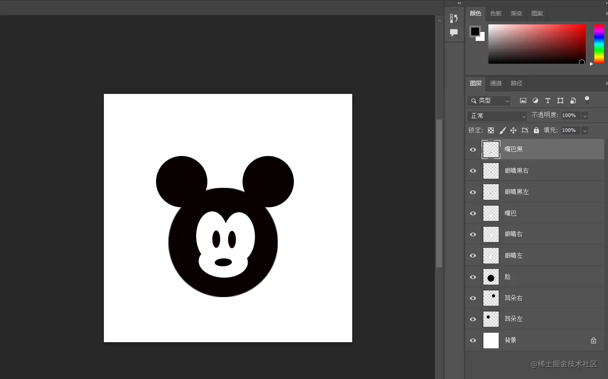Click the foreground color swatch
The image size is (608, 379).
(475, 31)
